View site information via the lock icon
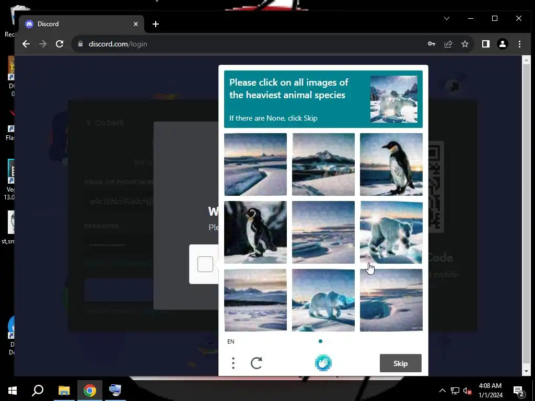Image resolution: width=535 pixels, height=401 pixels. click(x=80, y=44)
